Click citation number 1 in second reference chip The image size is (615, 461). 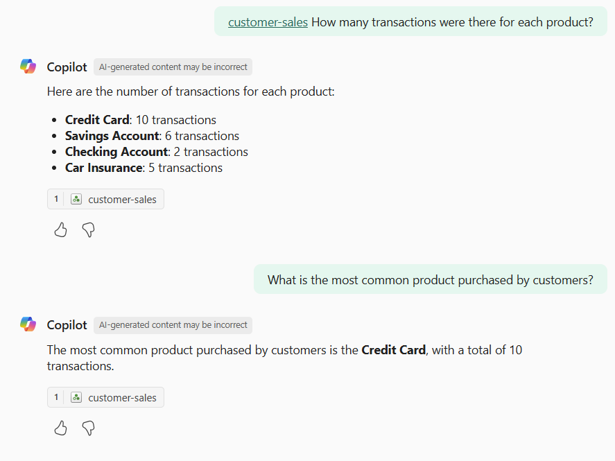coord(56,397)
